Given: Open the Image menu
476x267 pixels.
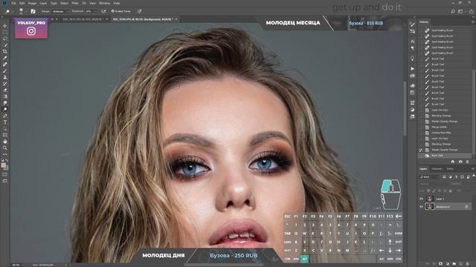Looking at the screenshot, I should 32,3.
